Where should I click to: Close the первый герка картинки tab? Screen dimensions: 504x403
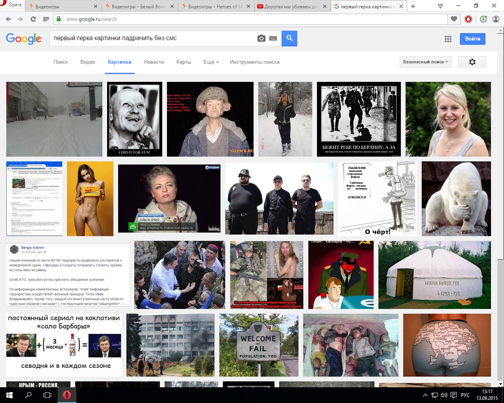(401, 6)
